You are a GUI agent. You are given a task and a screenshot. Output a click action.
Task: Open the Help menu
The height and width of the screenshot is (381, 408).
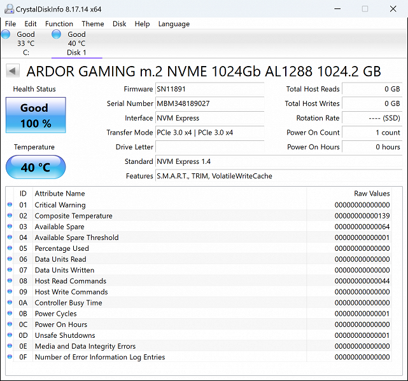point(143,24)
